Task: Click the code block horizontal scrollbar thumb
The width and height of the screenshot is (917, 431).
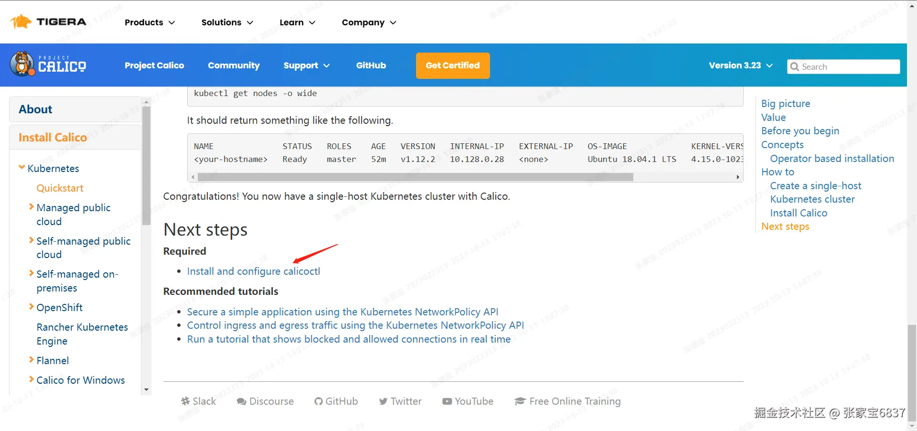Action: click(416, 177)
